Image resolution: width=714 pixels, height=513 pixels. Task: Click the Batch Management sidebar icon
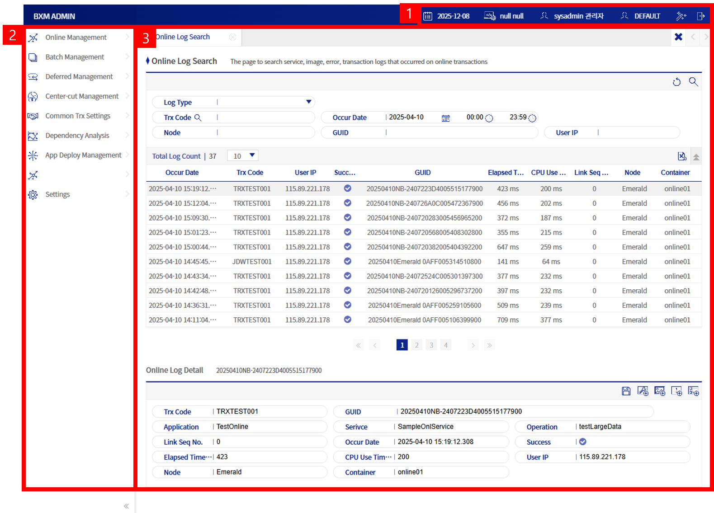point(33,57)
